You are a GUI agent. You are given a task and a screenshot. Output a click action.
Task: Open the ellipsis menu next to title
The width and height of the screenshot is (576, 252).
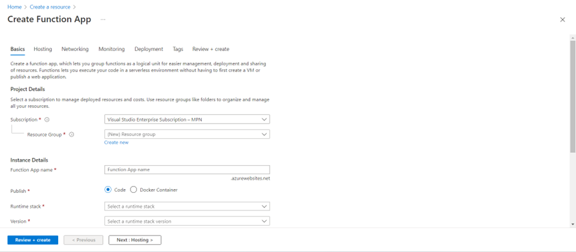pos(103,20)
